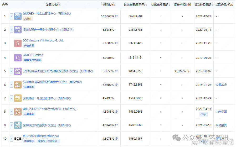Open share chart icon next to 4.3076%
236x147 pixels.
coord(116,138)
